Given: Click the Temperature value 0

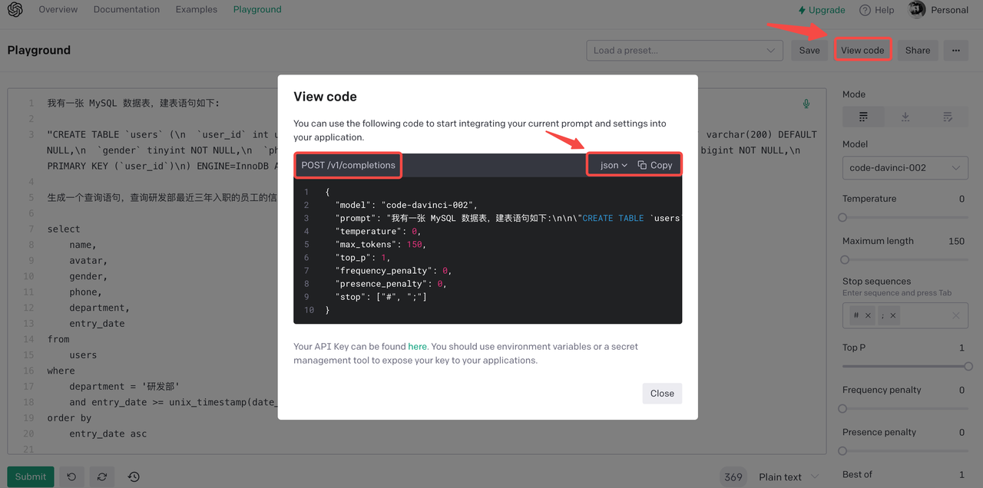Looking at the screenshot, I should point(961,199).
